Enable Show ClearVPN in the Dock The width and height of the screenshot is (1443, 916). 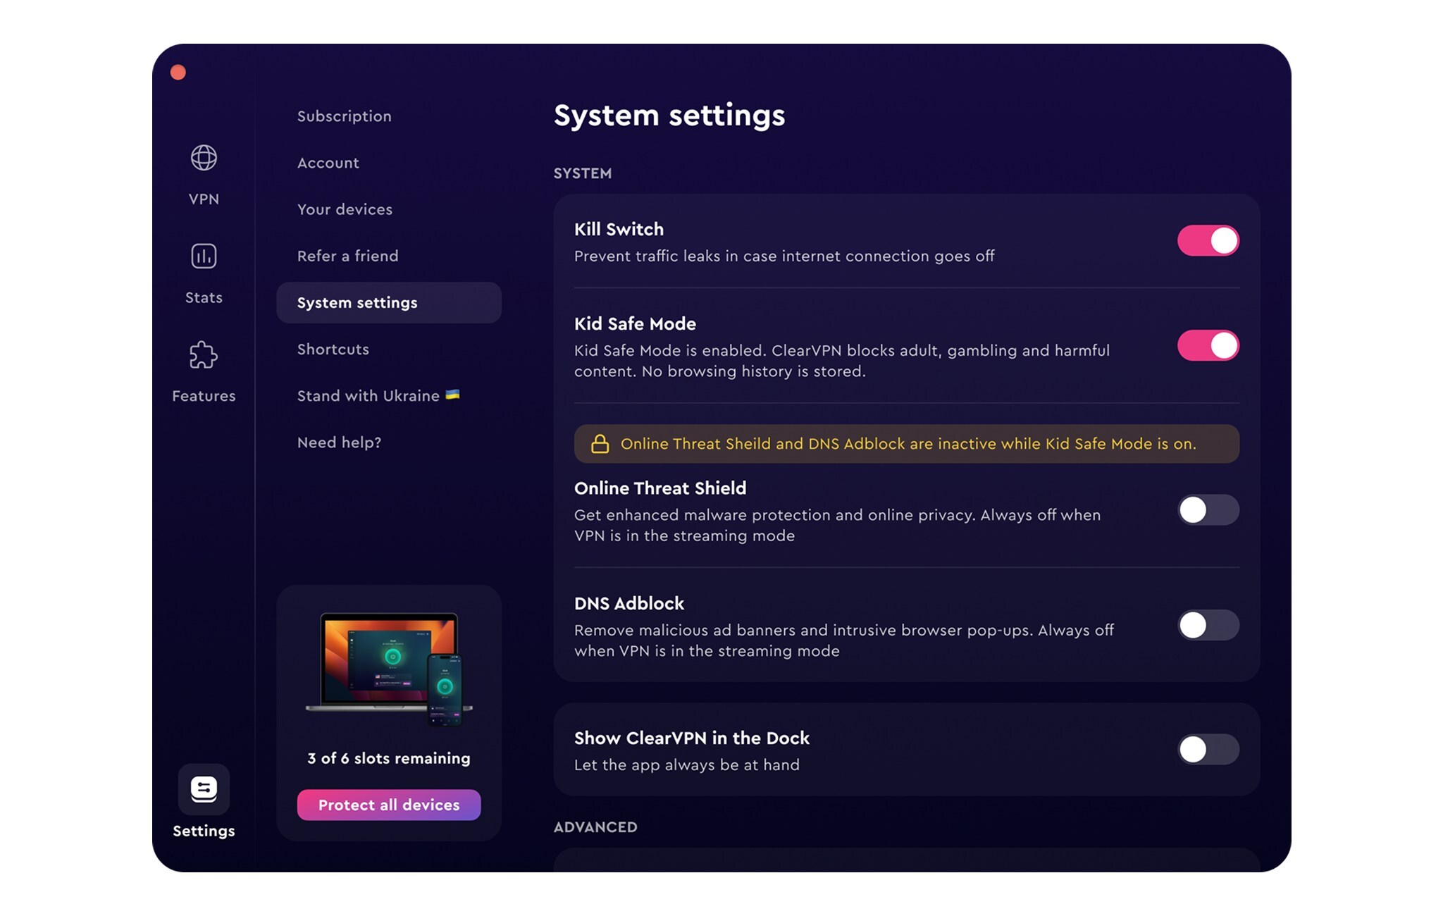1208,750
